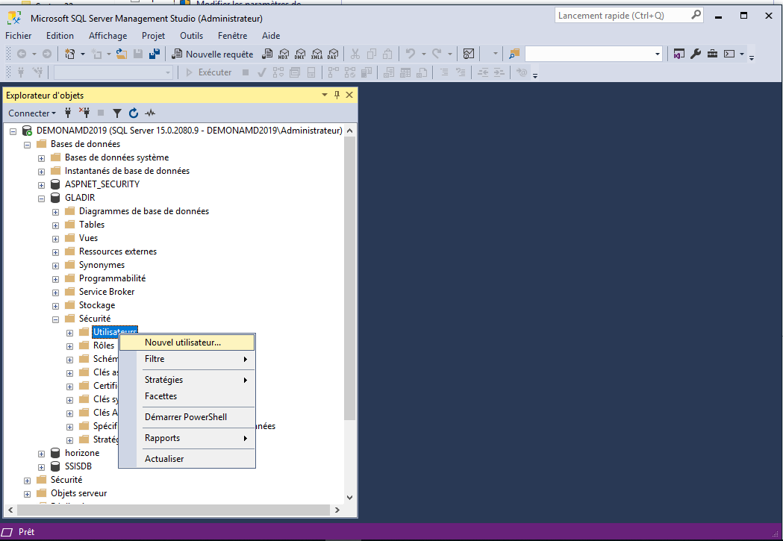783x541 pixels.
Task: Open the Affichage menu
Action: (108, 35)
